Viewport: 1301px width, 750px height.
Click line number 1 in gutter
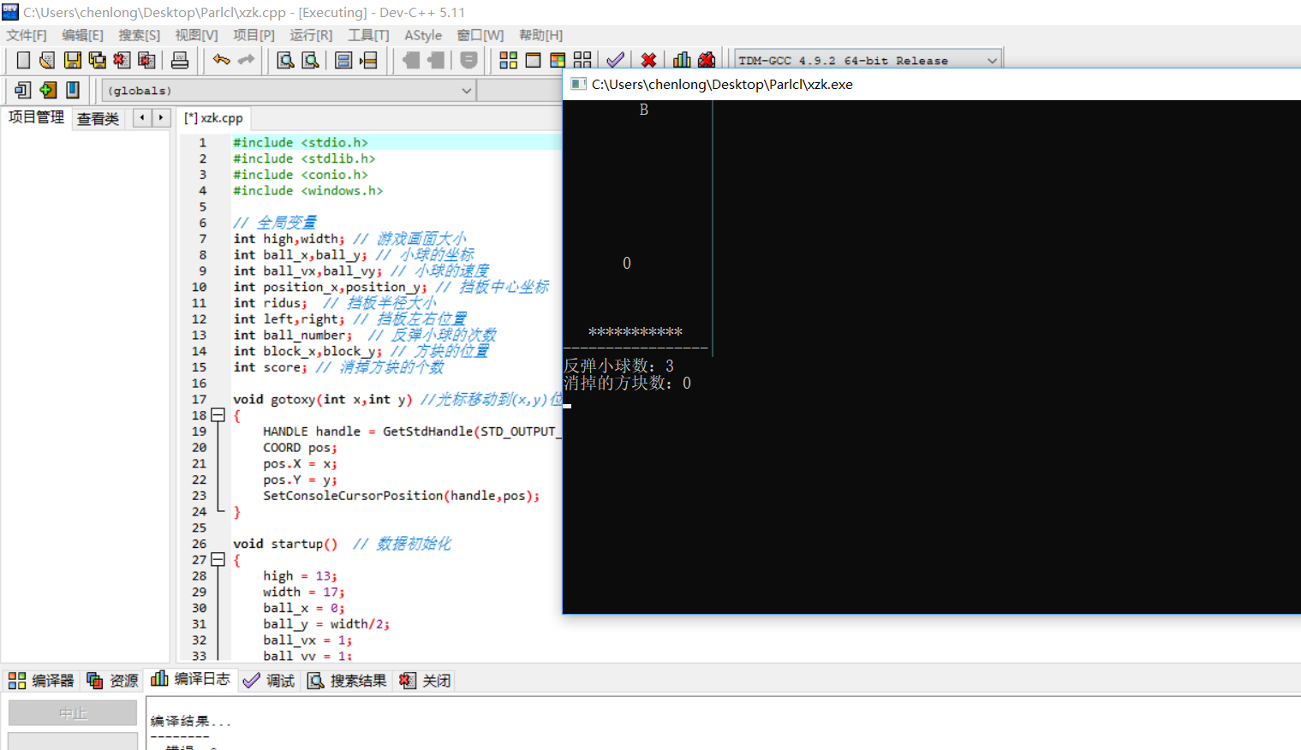(x=203, y=143)
